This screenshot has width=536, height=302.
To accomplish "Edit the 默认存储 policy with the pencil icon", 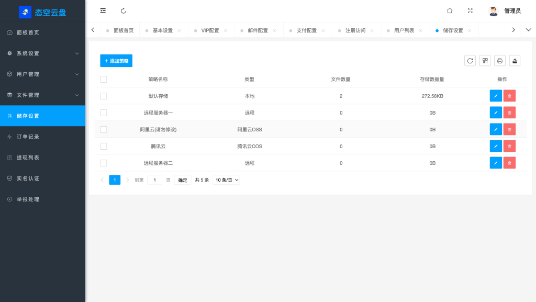I will click(x=495, y=95).
